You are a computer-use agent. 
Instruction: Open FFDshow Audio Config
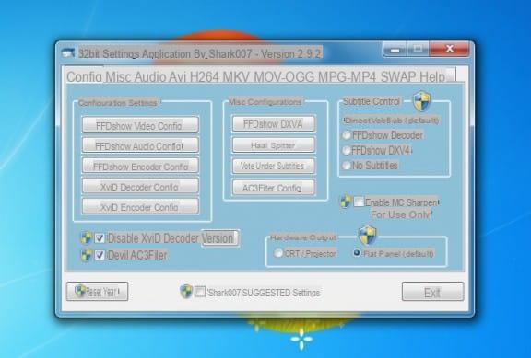point(140,145)
